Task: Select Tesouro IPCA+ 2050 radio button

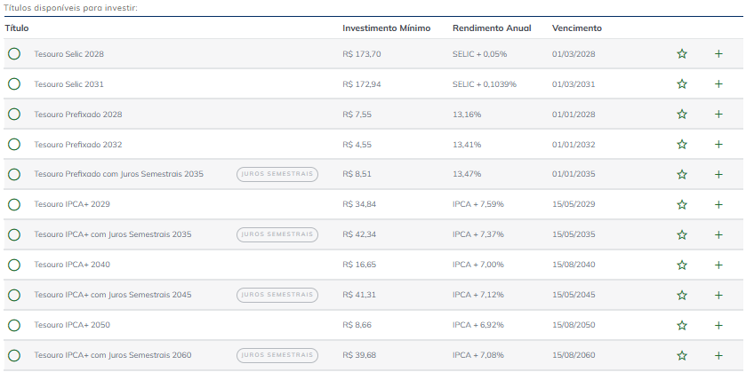Action: [14, 325]
